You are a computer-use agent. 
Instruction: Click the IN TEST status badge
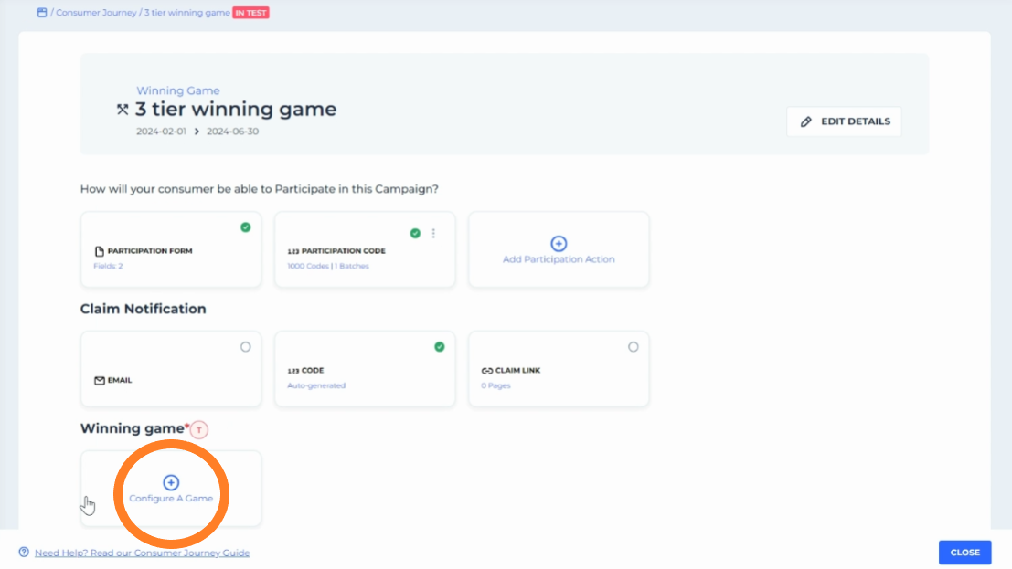click(x=251, y=14)
